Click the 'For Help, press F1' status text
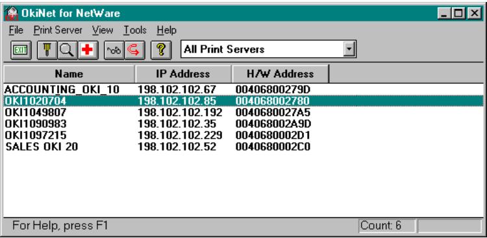 (60, 225)
